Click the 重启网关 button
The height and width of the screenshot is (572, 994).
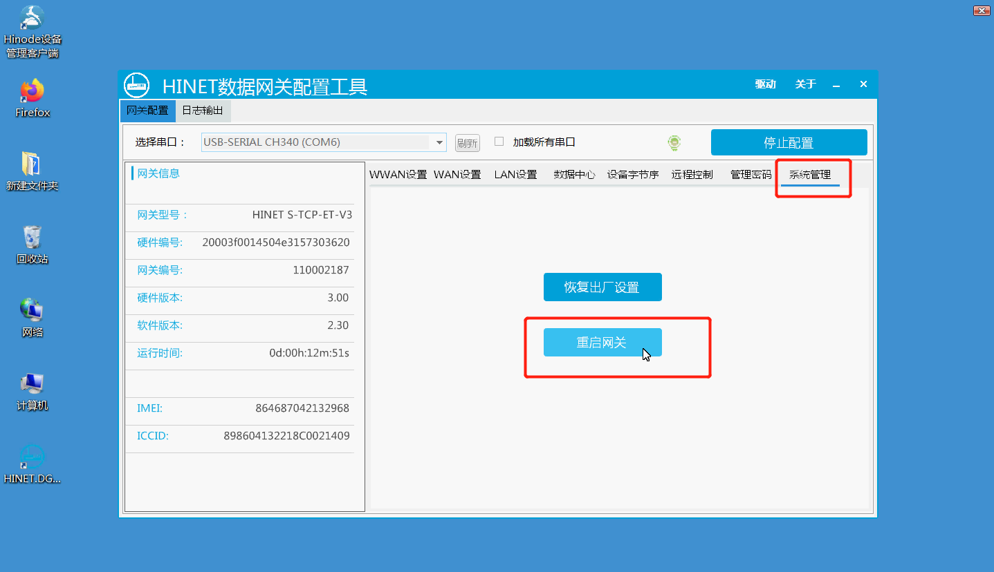point(602,341)
